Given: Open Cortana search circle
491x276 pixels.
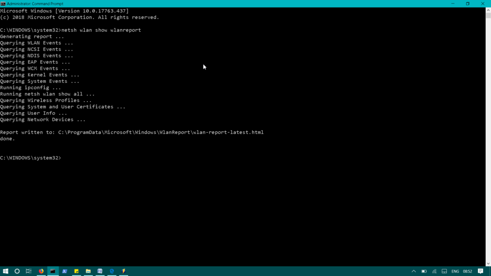Looking at the screenshot, I should tap(17, 271).
